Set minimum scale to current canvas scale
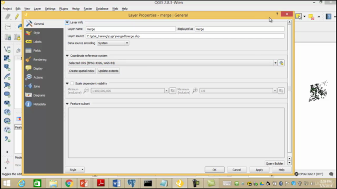The height and width of the screenshot is (189, 337). 172,91
